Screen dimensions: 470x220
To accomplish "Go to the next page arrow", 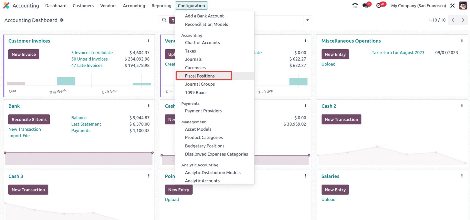I will [x=463, y=20].
